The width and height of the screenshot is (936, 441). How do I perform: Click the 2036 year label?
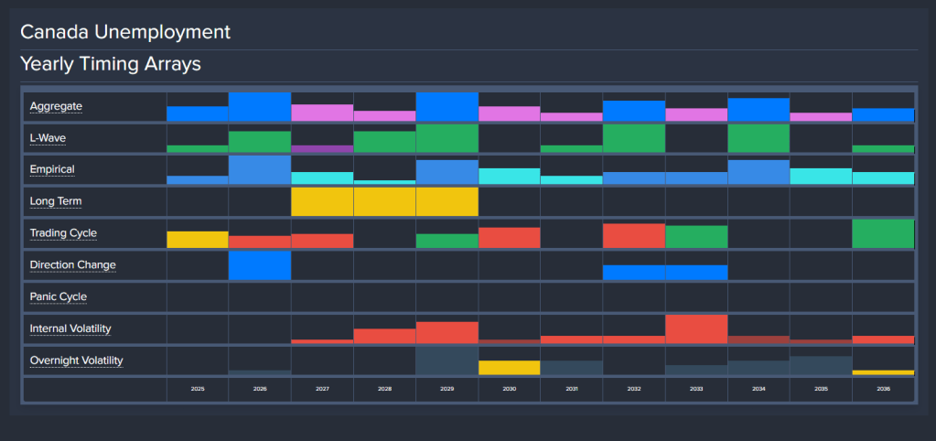(884, 389)
